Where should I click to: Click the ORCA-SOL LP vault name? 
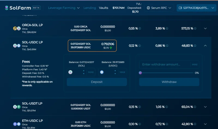[32, 25]
